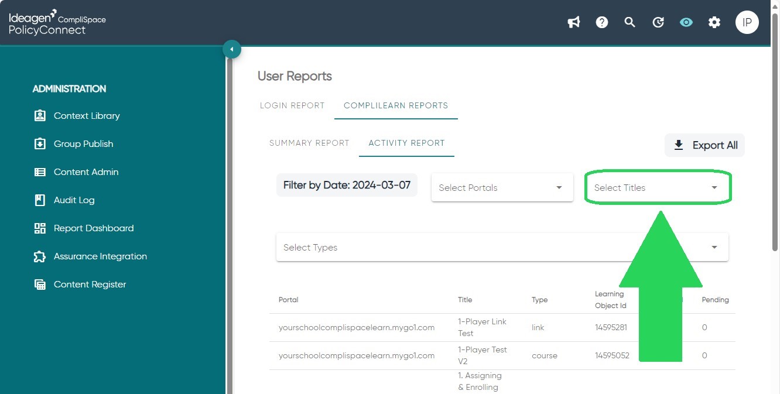Click learning object id 14595052
The height and width of the screenshot is (394, 780).
pos(612,355)
